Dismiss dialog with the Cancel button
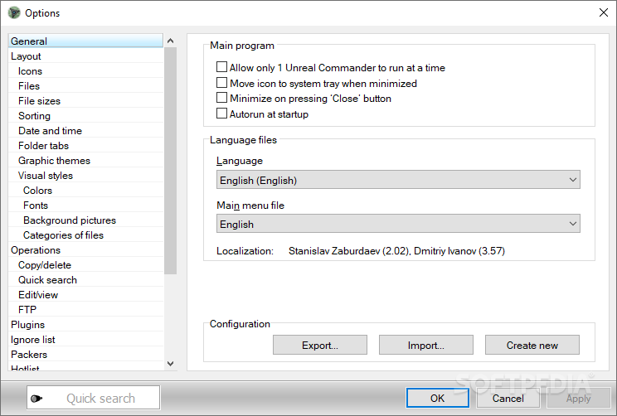The height and width of the screenshot is (416, 617). pyautogui.click(x=508, y=398)
